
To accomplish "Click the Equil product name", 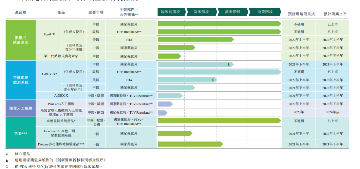I will (x=47, y=34).
